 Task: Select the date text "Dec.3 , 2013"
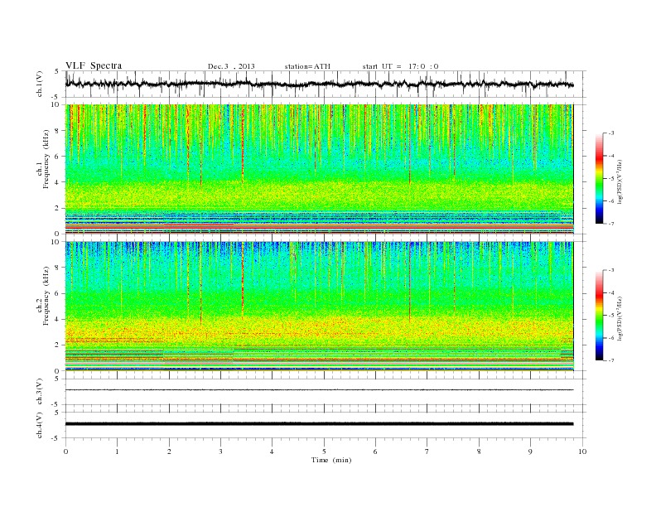click(231, 66)
